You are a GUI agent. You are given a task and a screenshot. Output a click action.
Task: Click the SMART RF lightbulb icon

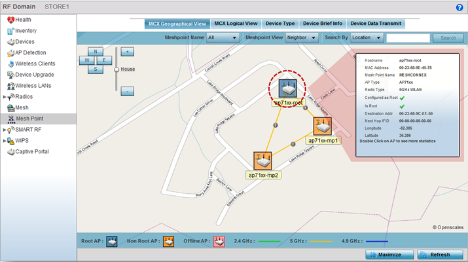tap(10, 130)
